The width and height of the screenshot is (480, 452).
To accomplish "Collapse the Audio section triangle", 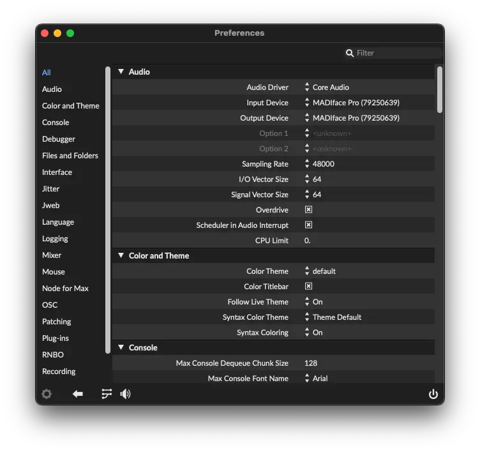I will pos(121,72).
